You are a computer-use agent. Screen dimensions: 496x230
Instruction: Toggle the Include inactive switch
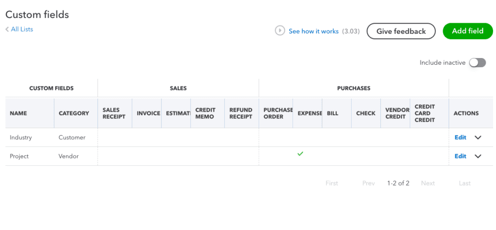point(477,62)
